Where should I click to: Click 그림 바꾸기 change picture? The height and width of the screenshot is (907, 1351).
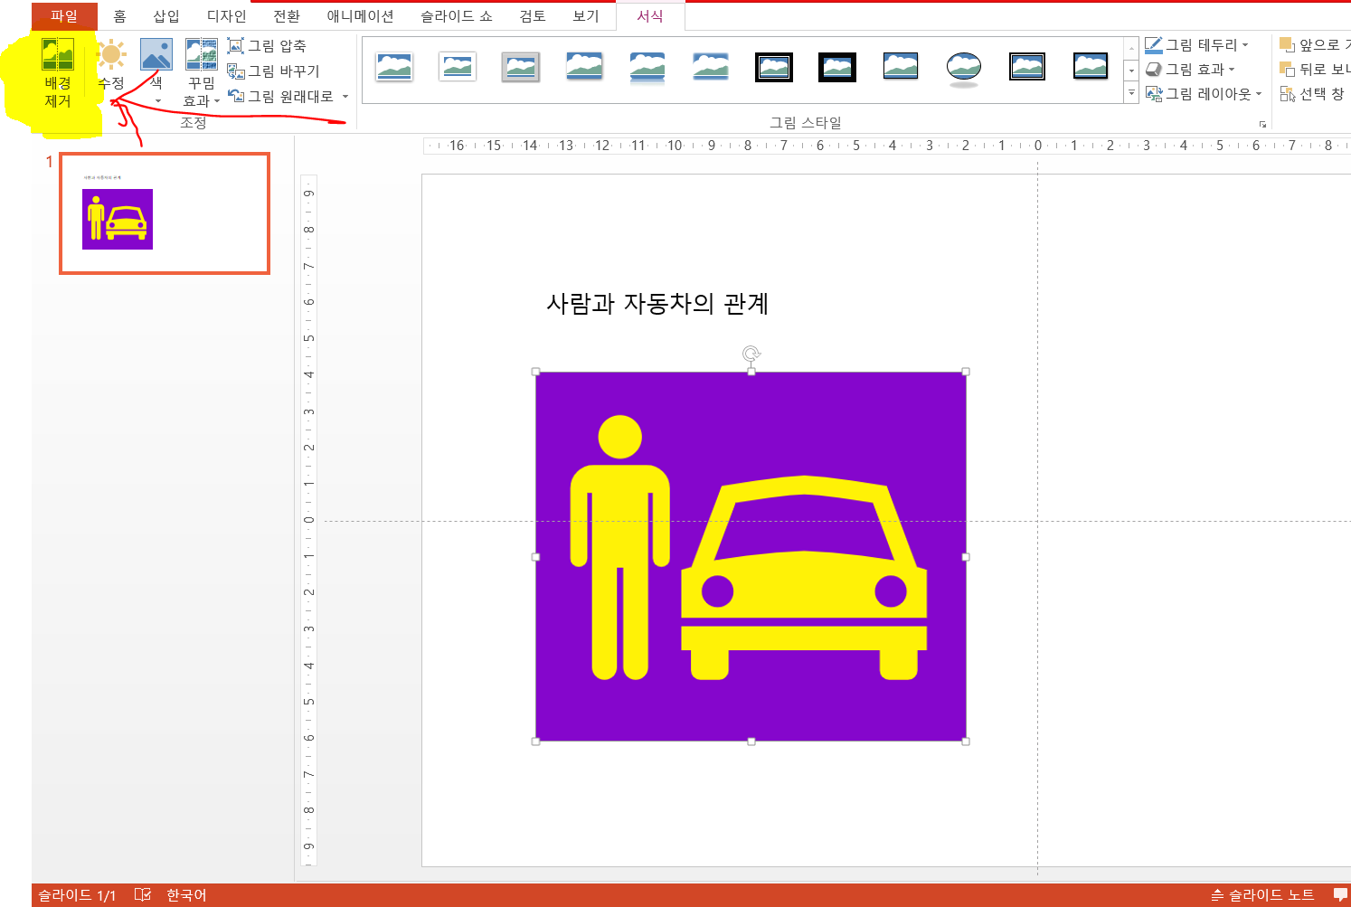click(x=273, y=71)
